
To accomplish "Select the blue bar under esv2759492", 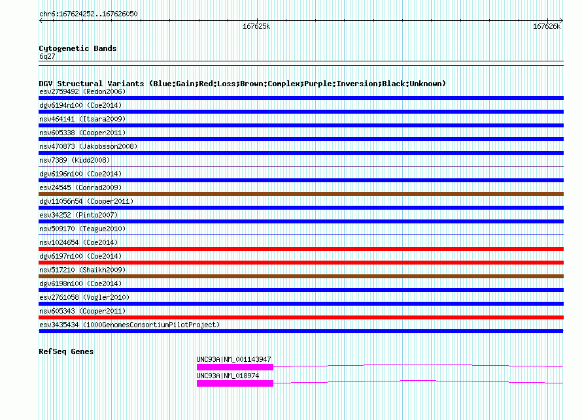I will (x=301, y=98).
